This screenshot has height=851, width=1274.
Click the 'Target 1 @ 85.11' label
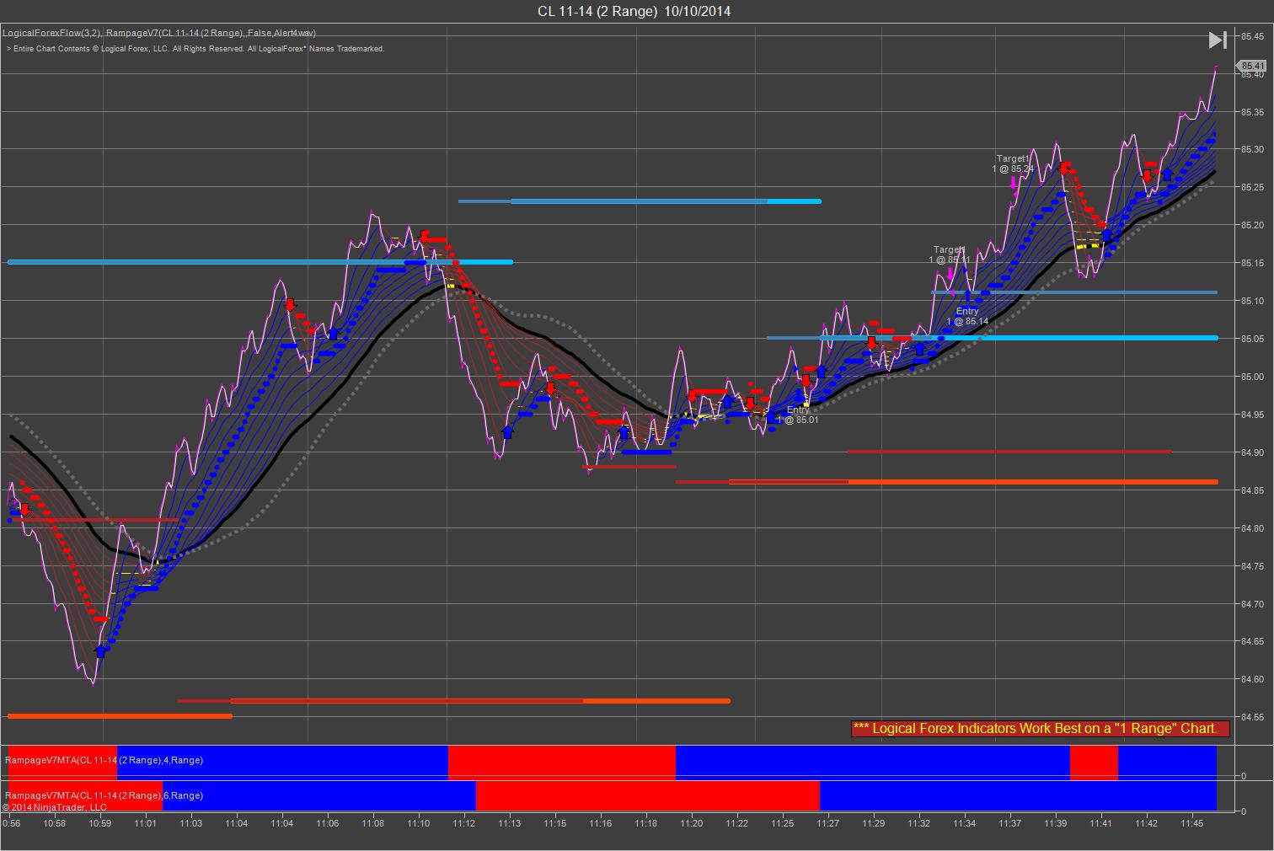tap(950, 254)
